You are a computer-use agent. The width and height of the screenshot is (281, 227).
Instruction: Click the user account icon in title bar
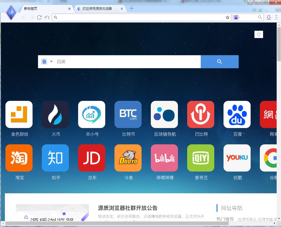coord(250,2)
